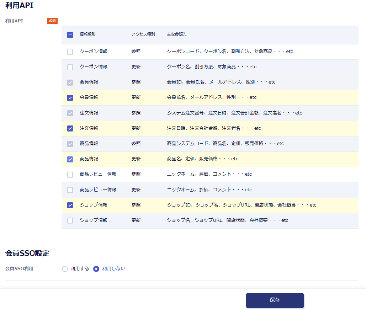Click the 保存 button

coord(275,300)
